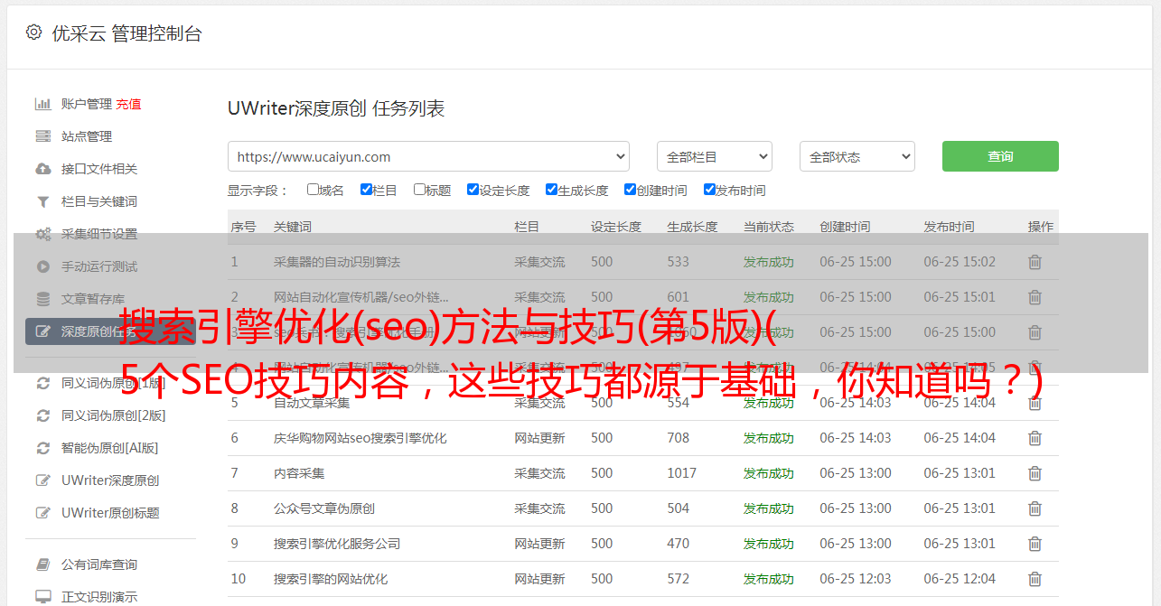Delete task row 搜索引擎优化服务公司
Image resolution: width=1161 pixels, height=606 pixels.
pos(1035,544)
